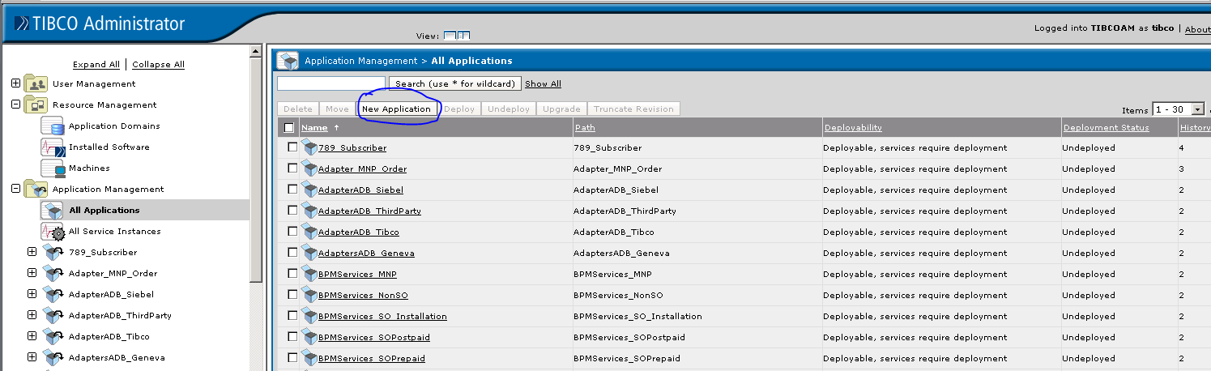Click the Search wildcard button
This screenshot has height=371, width=1211.
coord(455,83)
